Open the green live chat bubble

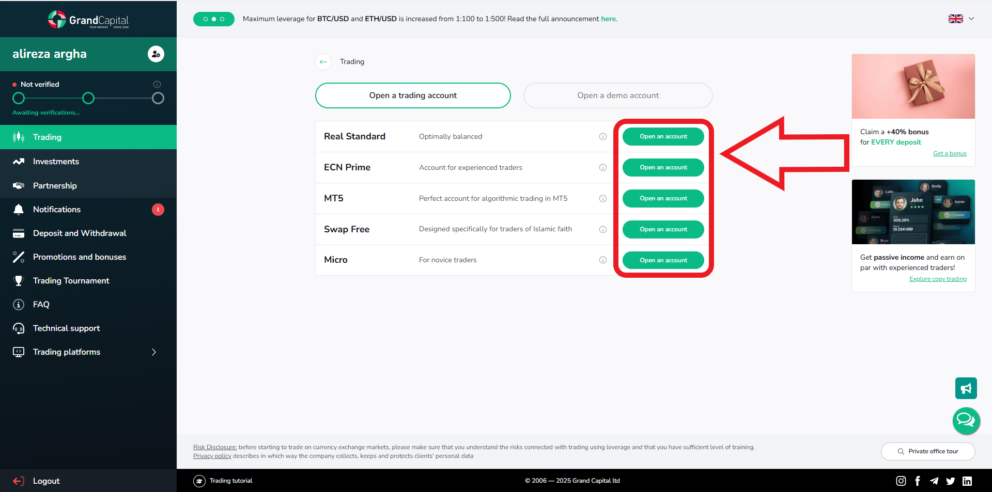tap(966, 420)
